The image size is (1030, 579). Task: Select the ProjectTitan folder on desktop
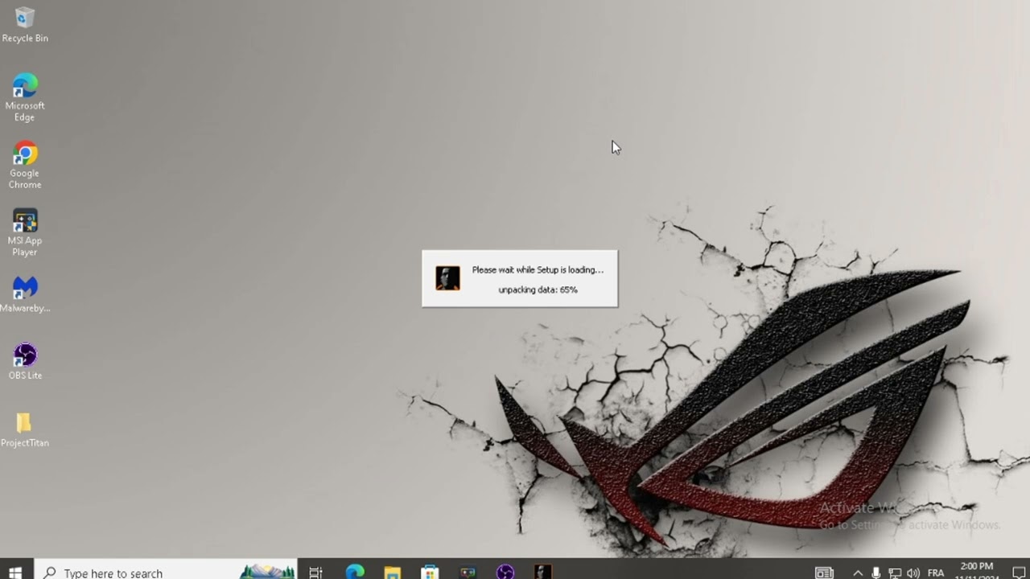pyautogui.click(x=25, y=429)
